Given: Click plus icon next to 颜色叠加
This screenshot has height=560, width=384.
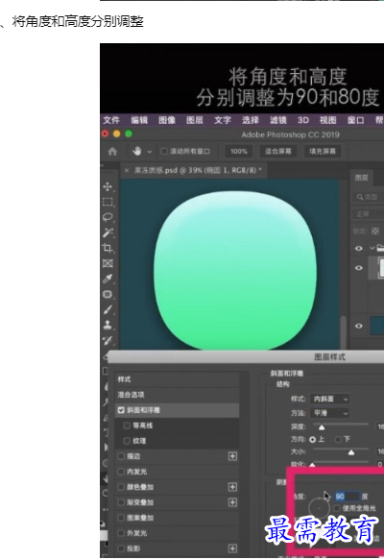Looking at the screenshot, I should [x=232, y=487].
